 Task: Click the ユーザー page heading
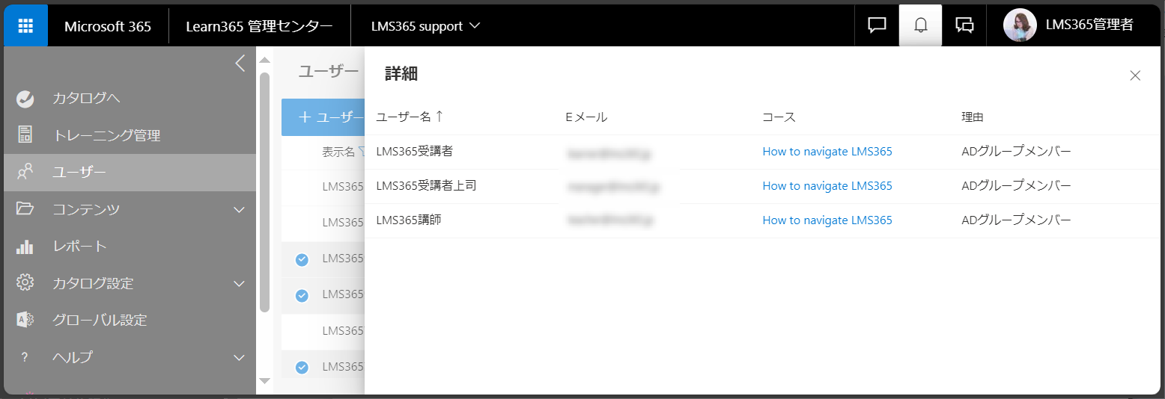pyautogui.click(x=329, y=71)
